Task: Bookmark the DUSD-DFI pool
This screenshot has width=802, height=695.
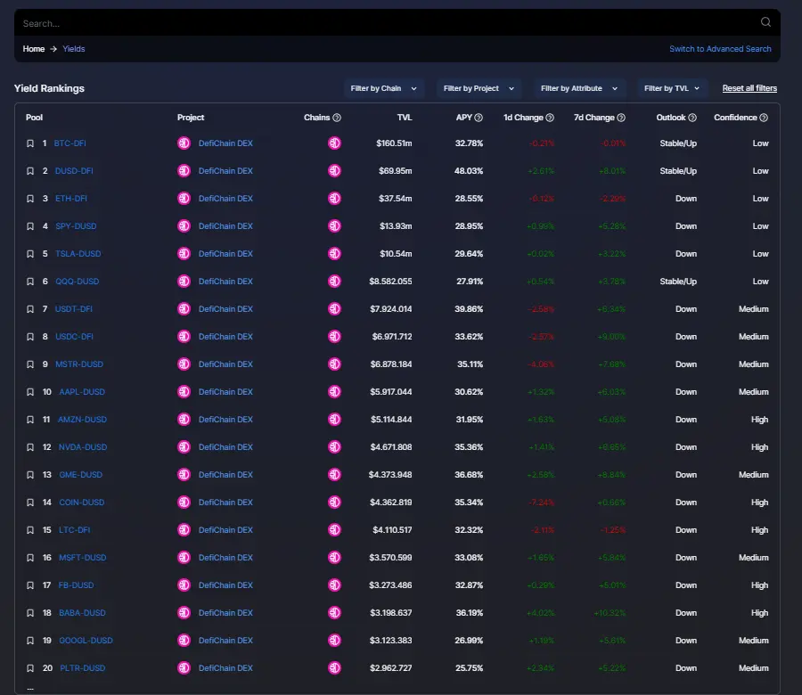Action: 30,171
